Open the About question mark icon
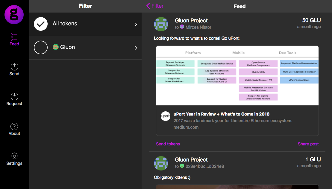This screenshot has width=332, height=189. point(14,126)
